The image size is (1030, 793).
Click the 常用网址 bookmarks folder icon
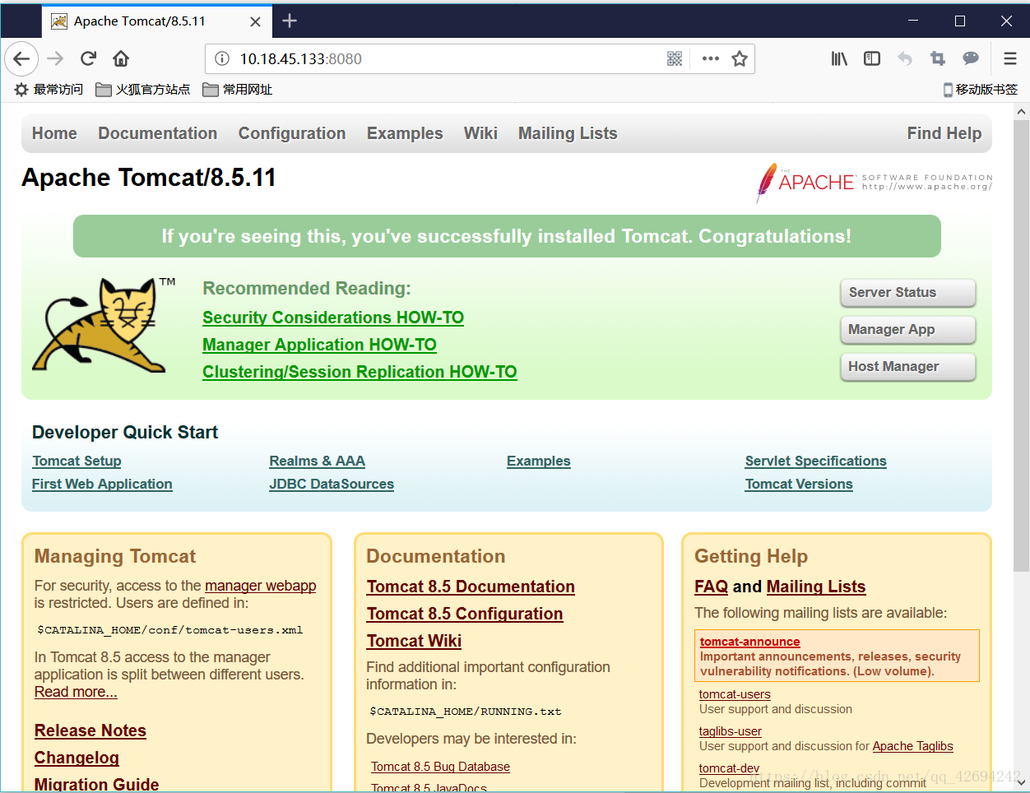coord(211,89)
